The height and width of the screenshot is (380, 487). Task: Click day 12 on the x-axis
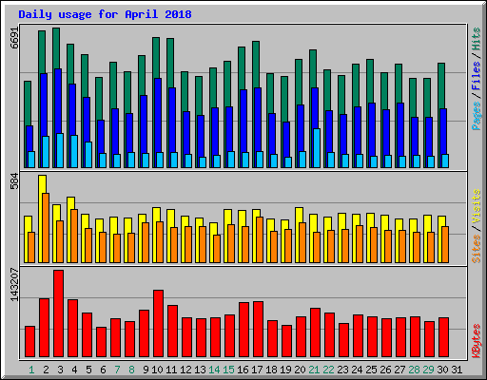click(x=185, y=370)
